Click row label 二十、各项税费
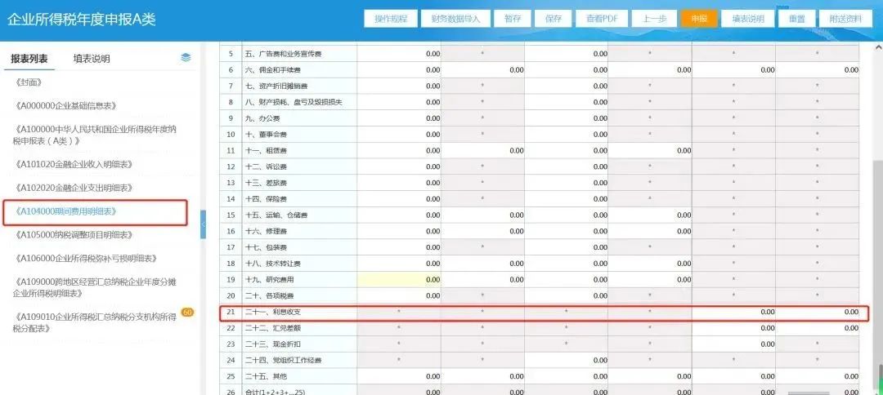 click(x=269, y=295)
